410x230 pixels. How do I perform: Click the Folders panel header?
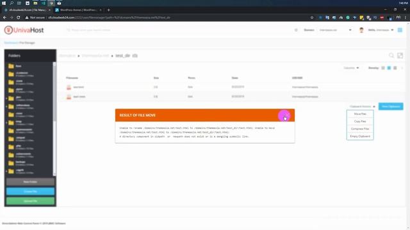tap(30, 56)
